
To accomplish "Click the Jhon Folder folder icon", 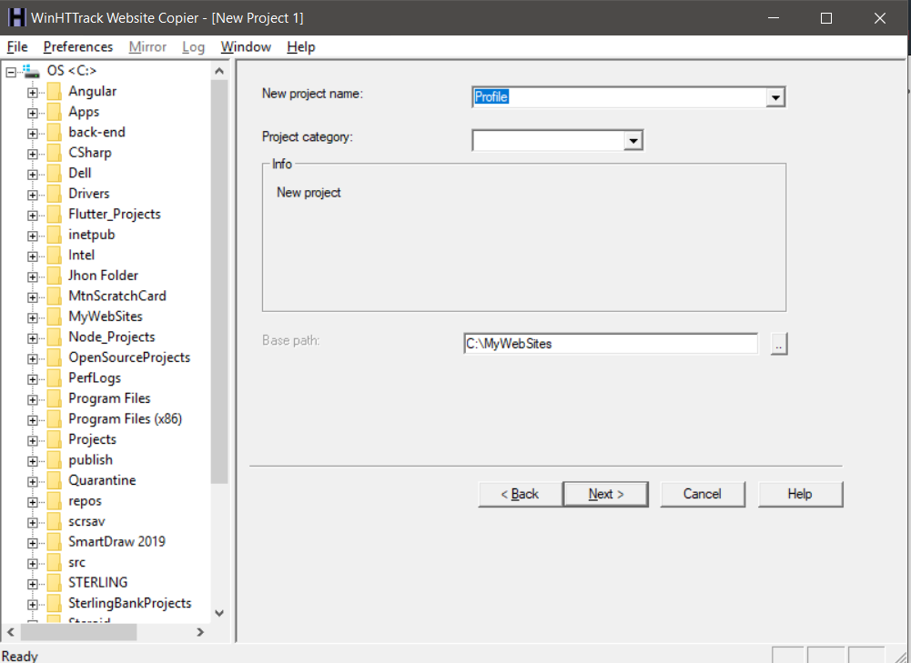I will (54, 276).
